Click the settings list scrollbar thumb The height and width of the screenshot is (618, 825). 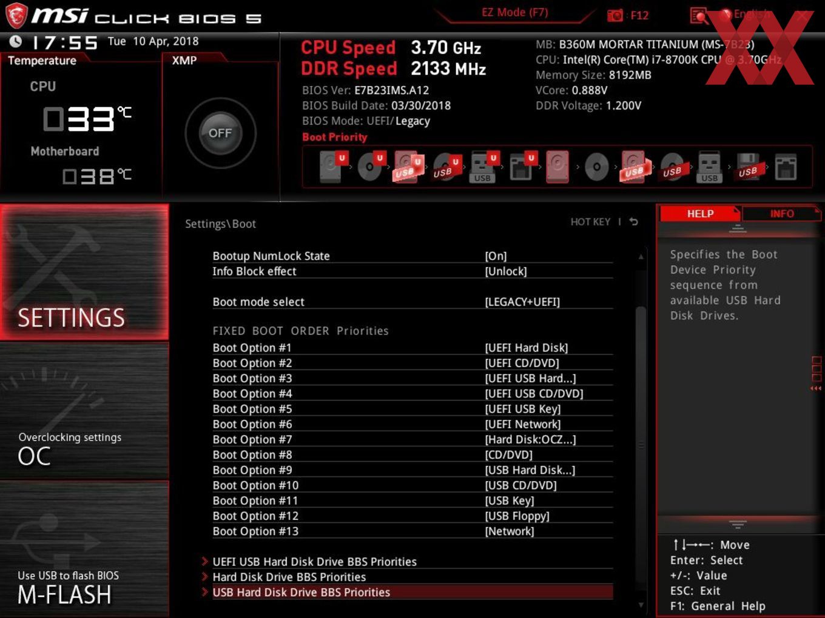tap(641, 445)
